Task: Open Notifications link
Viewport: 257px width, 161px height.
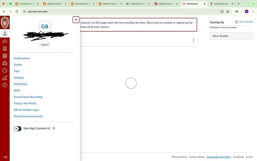Action: (22, 58)
